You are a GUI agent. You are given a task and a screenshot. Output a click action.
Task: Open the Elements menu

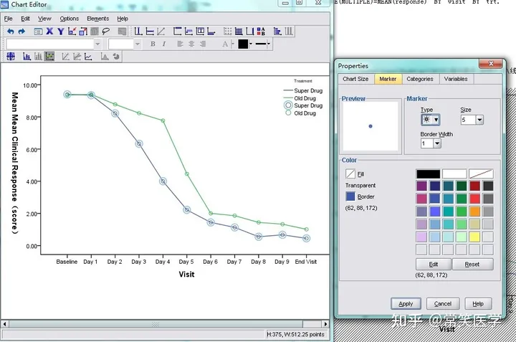(97, 19)
